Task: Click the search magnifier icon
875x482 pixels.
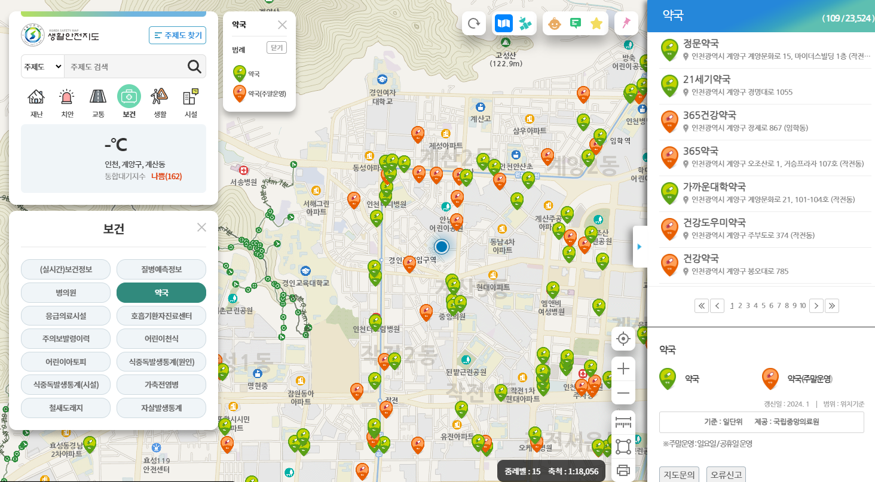Action: pos(194,66)
